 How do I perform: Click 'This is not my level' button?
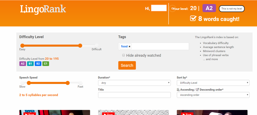(x=232, y=9)
